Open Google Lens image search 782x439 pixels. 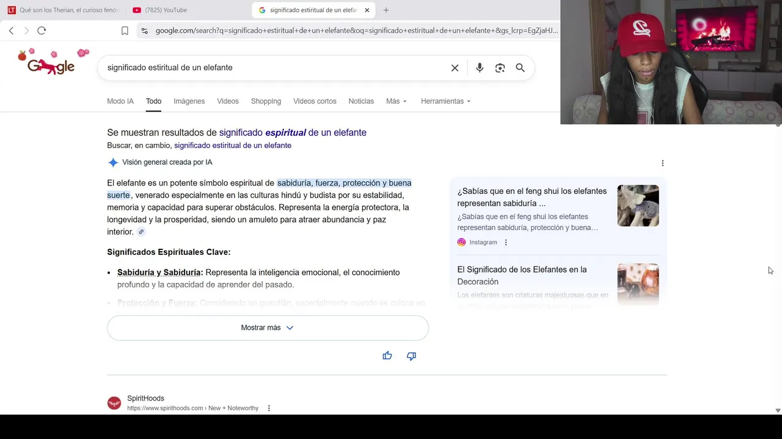click(x=500, y=68)
